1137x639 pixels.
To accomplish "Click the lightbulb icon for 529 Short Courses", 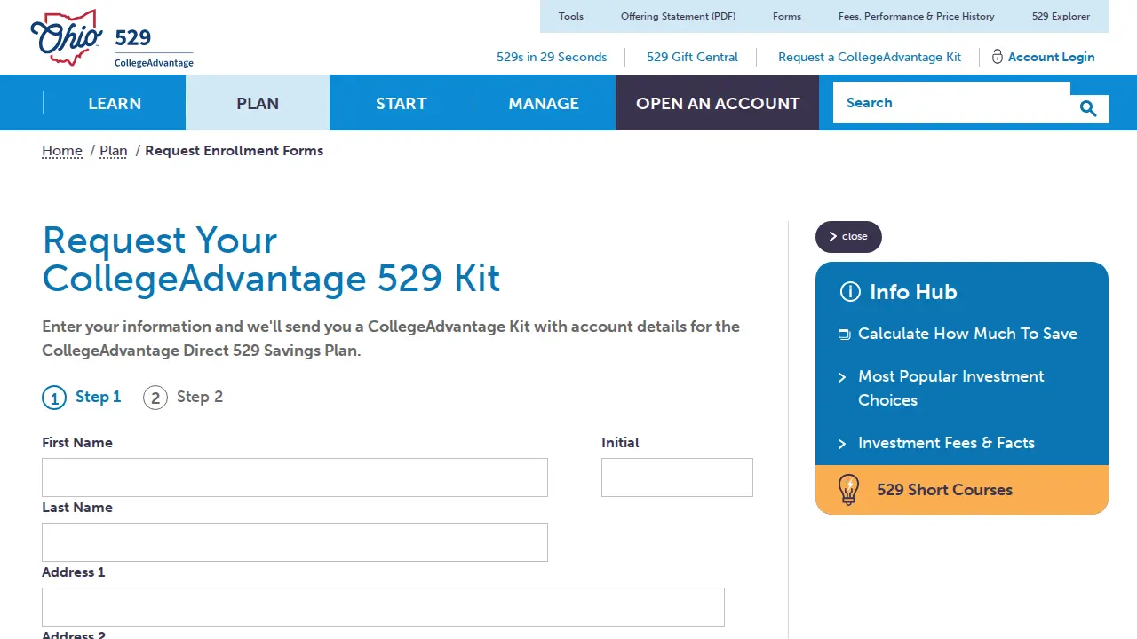I will pyautogui.click(x=848, y=490).
